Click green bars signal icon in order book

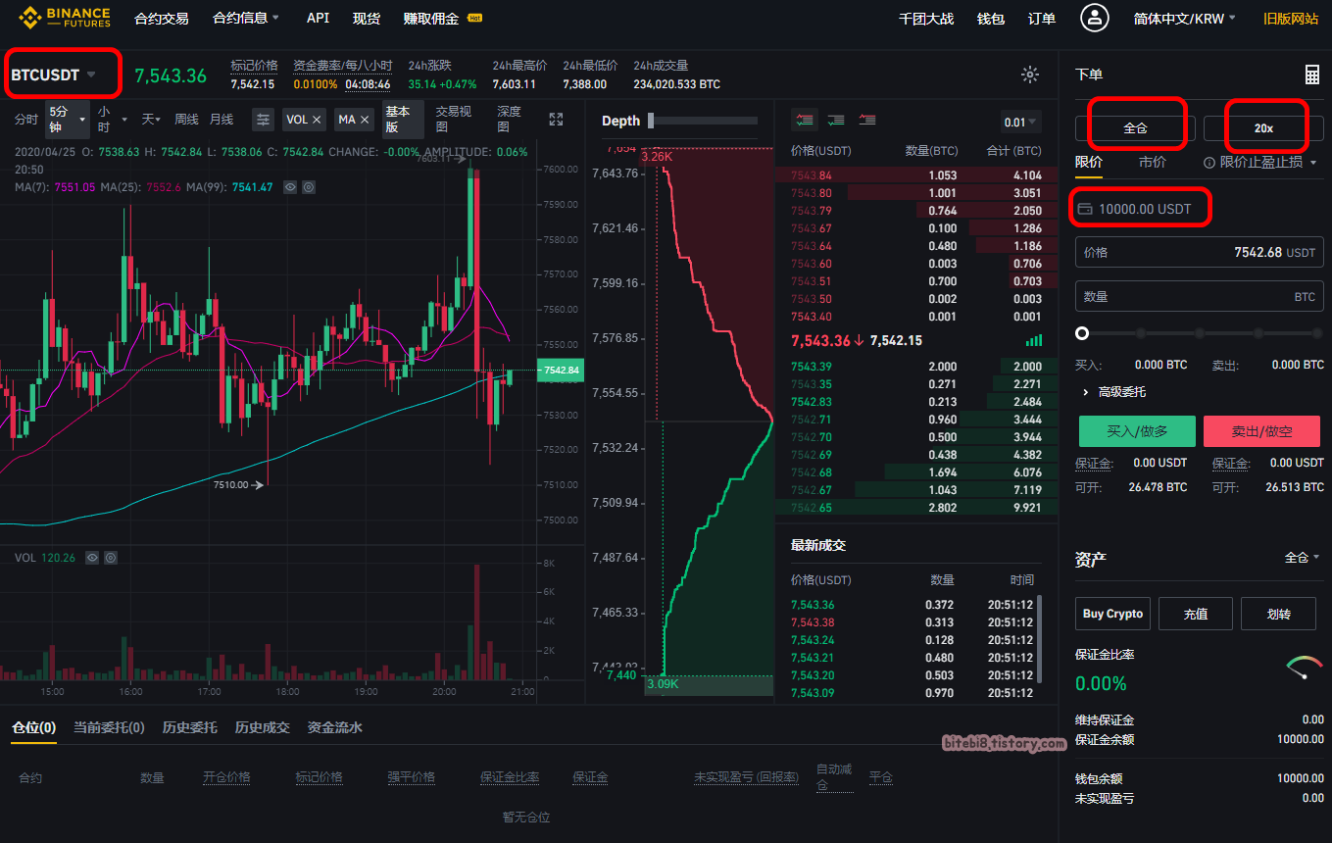point(1034,341)
